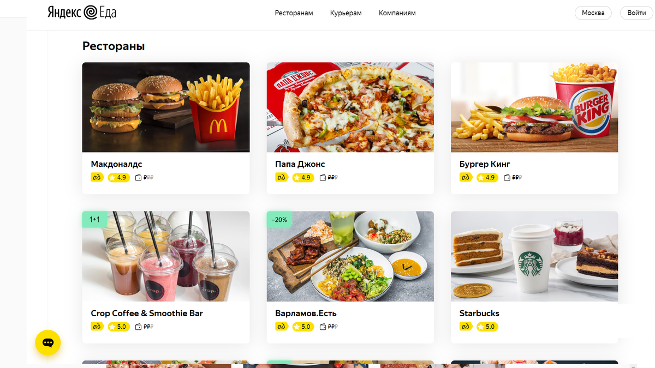Image resolution: width=655 pixels, height=368 pixels.
Task: Select the Папа Джонс pizza photo
Action: pos(350,107)
